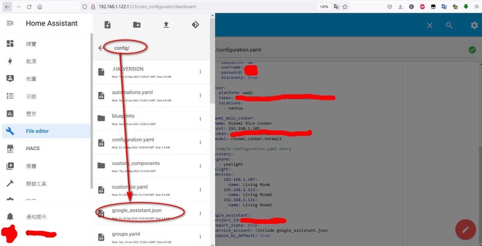This screenshot has height=246, width=482.
Task: Click the black square extension icon
Action: [x=433, y=7]
